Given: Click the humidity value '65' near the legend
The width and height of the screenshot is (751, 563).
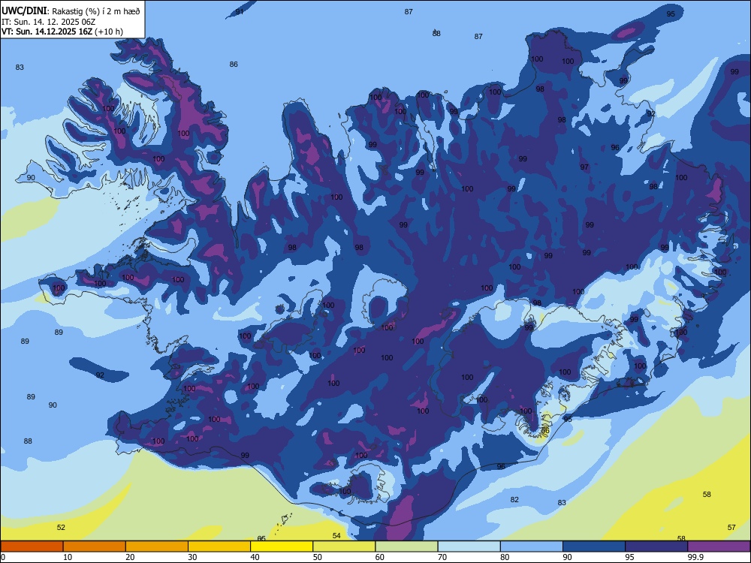Looking at the screenshot, I should (261, 538).
